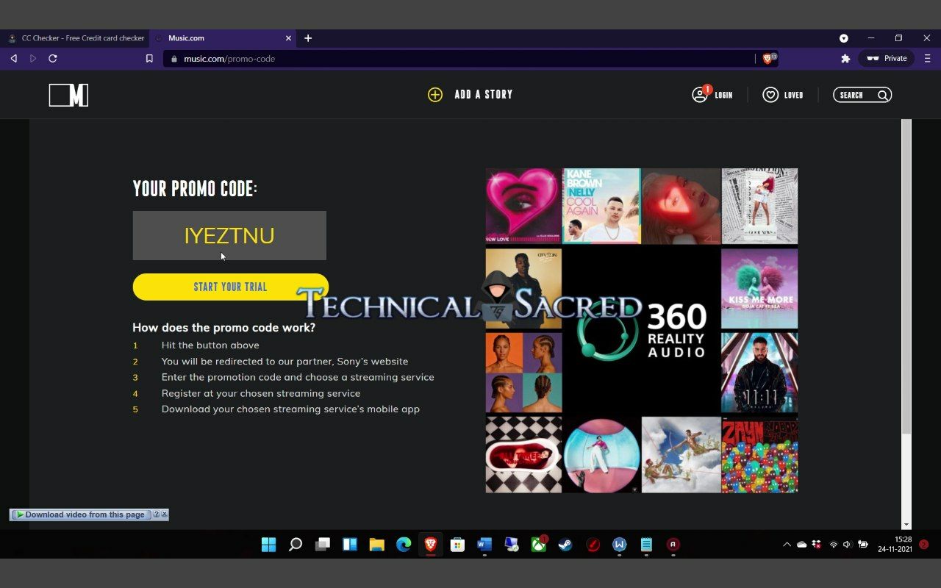Click the plus icon beside Add a Story
The height and width of the screenshot is (588, 941).
[435, 95]
